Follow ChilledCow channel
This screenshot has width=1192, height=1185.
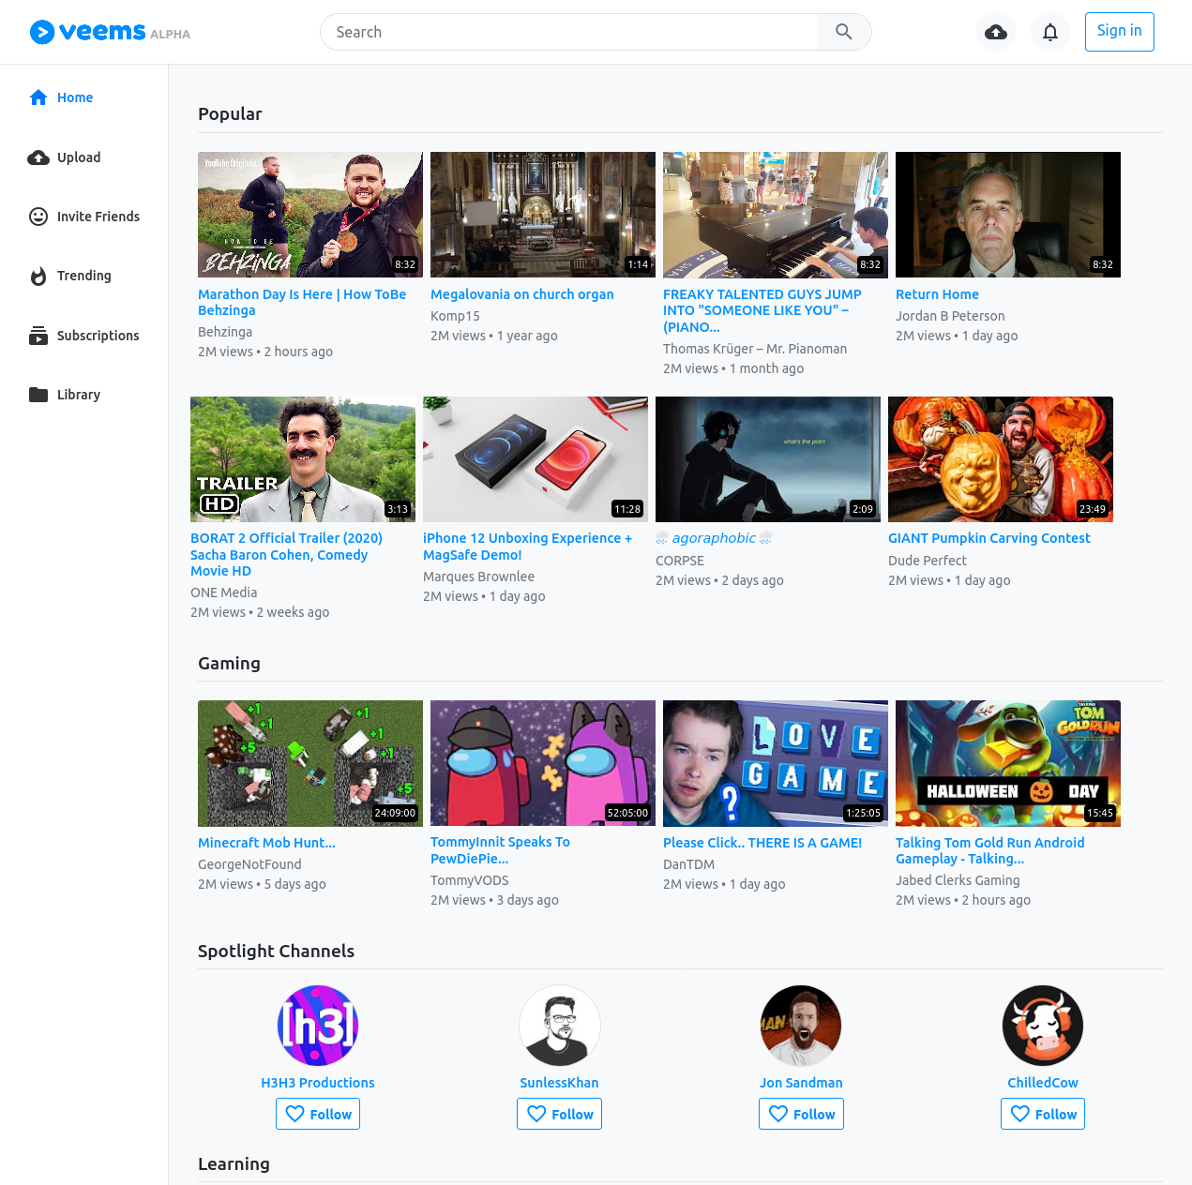[1043, 1114]
